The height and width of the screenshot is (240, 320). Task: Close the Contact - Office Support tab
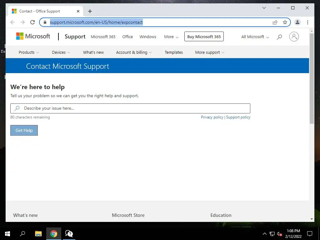tap(78, 11)
